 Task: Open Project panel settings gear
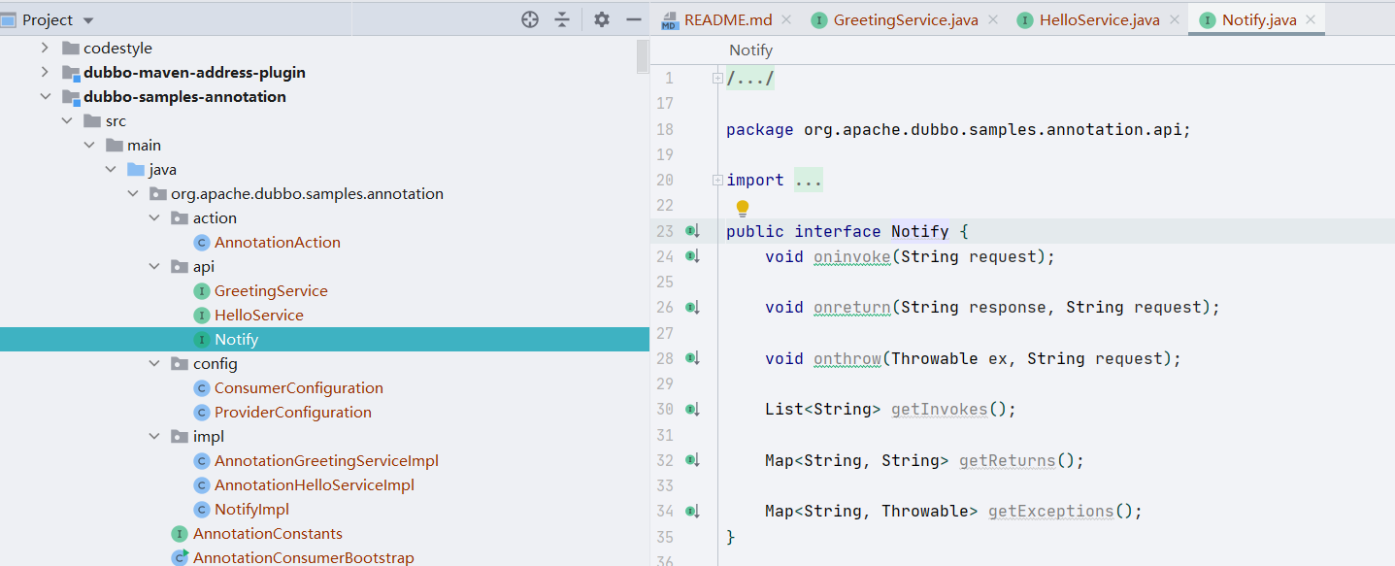click(602, 19)
